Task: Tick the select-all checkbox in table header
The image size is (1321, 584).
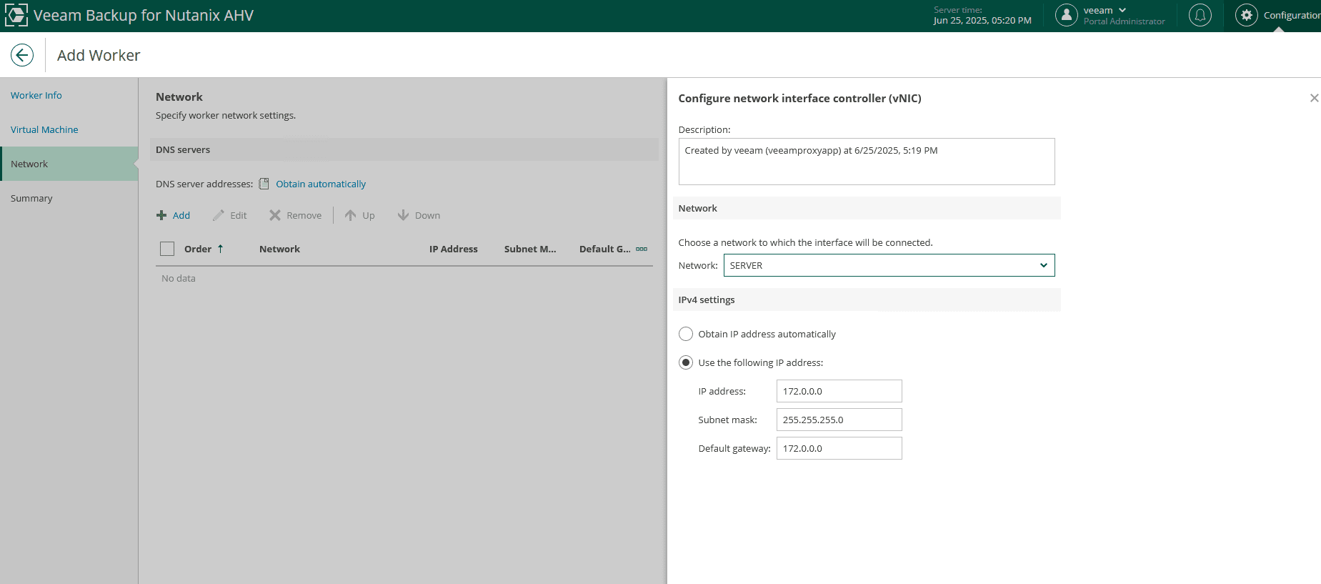Action: point(167,249)
